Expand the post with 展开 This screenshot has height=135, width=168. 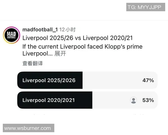[60, 54]
